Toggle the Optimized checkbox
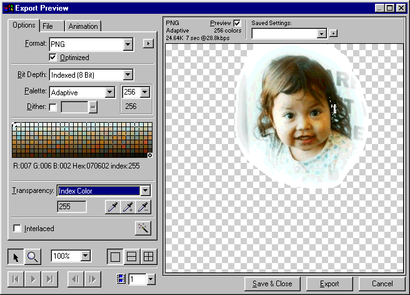Screen dimensions: 410x295 (x=53, y=58)
